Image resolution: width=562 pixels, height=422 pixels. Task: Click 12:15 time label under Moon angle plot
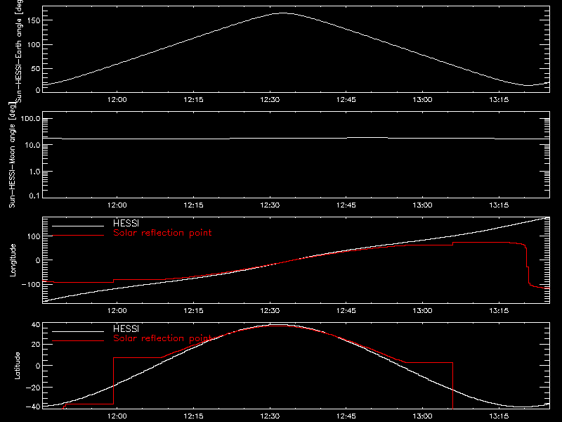coord(193,205)
